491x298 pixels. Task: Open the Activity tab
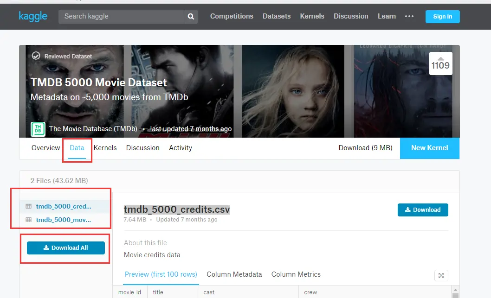pyautogui.click(x=181, y=148)
